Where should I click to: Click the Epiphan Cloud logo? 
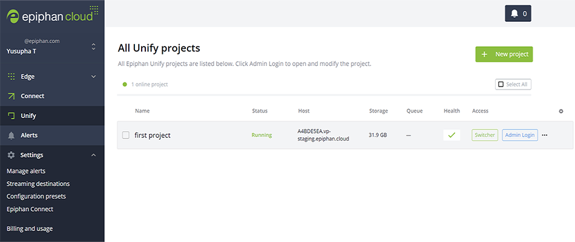click(52, 15)
